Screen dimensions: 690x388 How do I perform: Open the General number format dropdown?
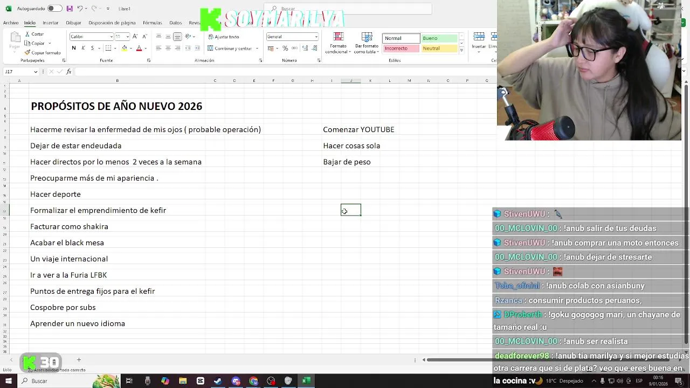[x=316, y=37]
